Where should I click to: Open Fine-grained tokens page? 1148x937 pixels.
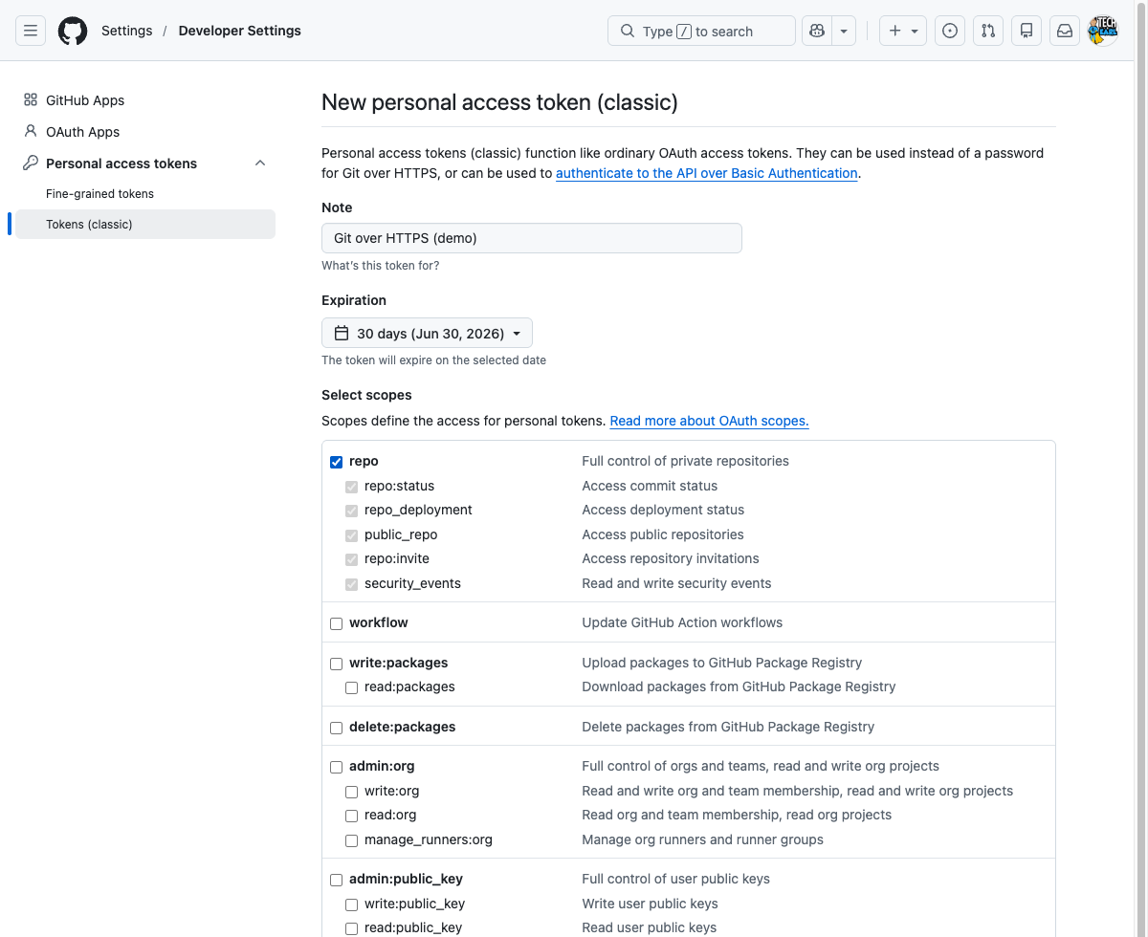click(145, 194)
